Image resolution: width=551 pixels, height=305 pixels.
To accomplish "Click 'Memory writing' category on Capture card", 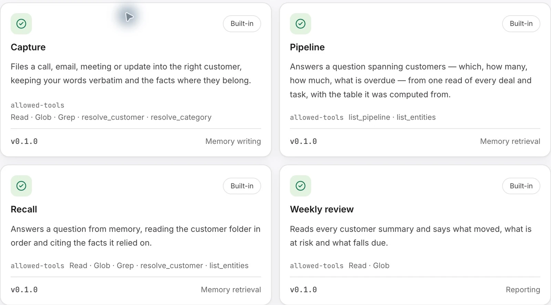I will tap(233, 141).
